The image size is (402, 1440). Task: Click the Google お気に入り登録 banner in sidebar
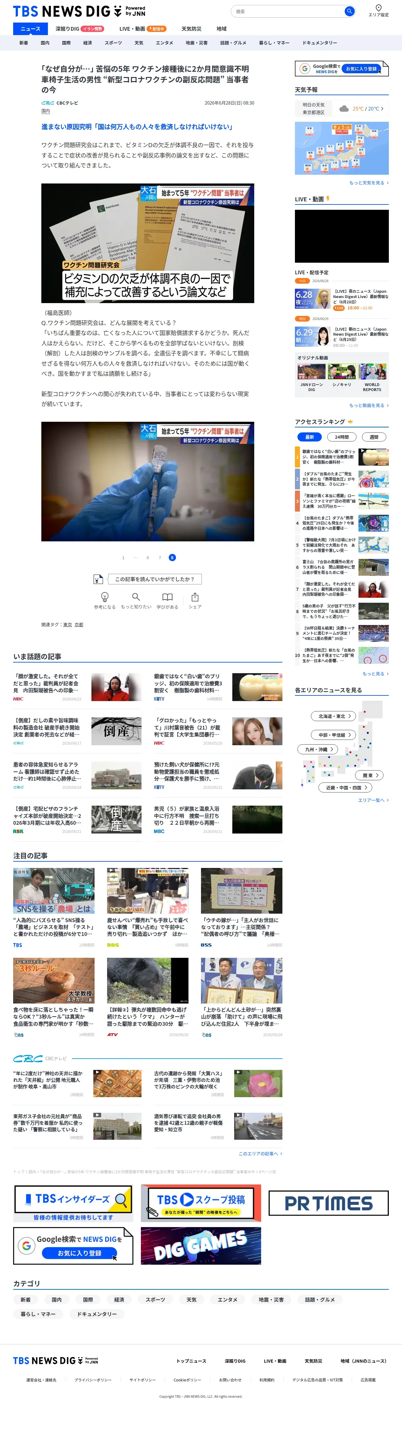click(x=342, y=68)
